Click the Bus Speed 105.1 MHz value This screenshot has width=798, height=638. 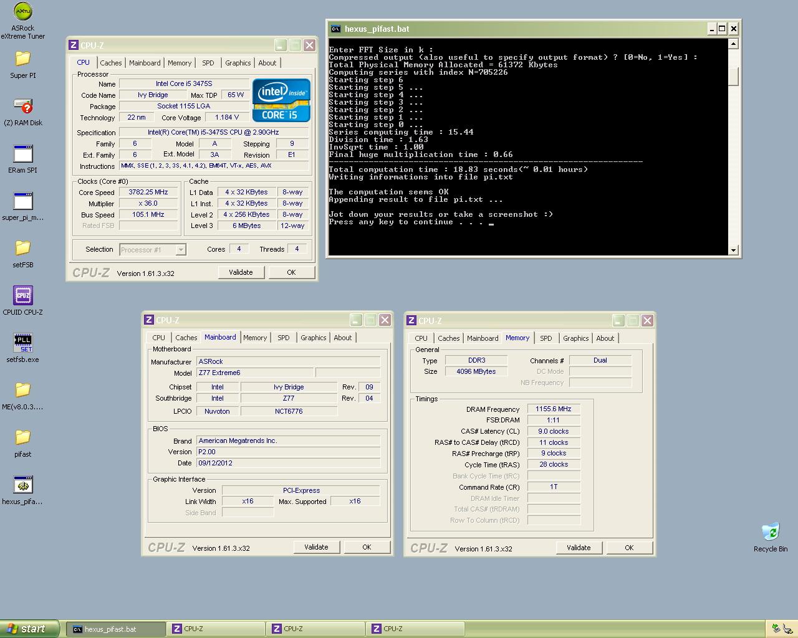point(148,214)
